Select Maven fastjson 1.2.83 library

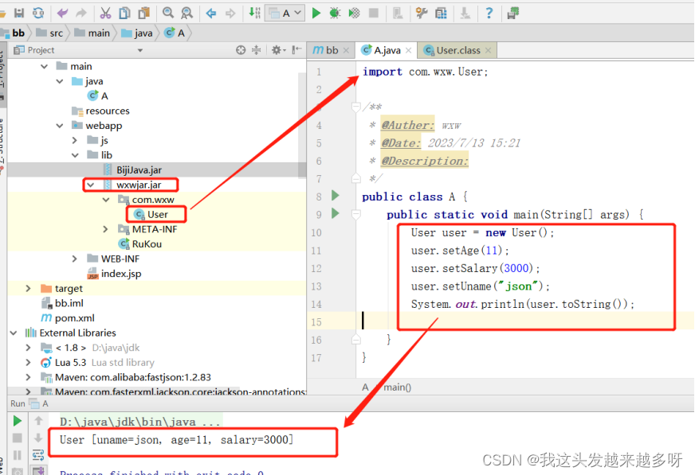(126, 377)
